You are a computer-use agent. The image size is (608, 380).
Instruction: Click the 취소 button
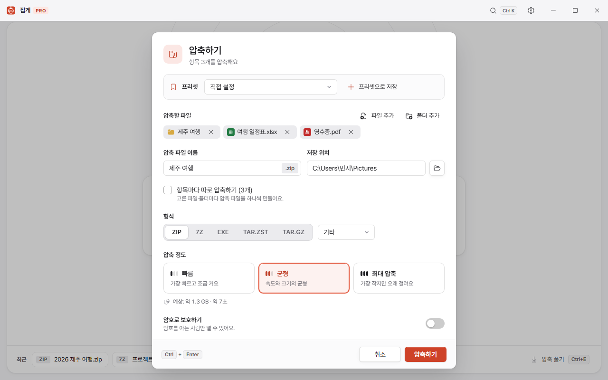click(x=380, y=354)
